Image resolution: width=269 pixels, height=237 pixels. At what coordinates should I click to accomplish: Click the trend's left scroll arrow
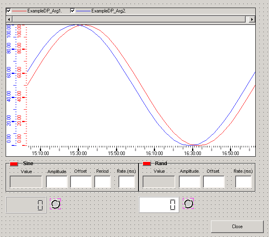(x=9, y=19)
